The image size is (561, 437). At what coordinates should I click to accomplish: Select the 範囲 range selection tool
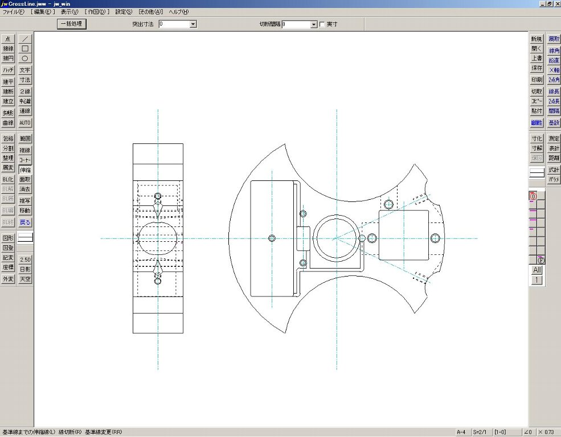(25, 139)
